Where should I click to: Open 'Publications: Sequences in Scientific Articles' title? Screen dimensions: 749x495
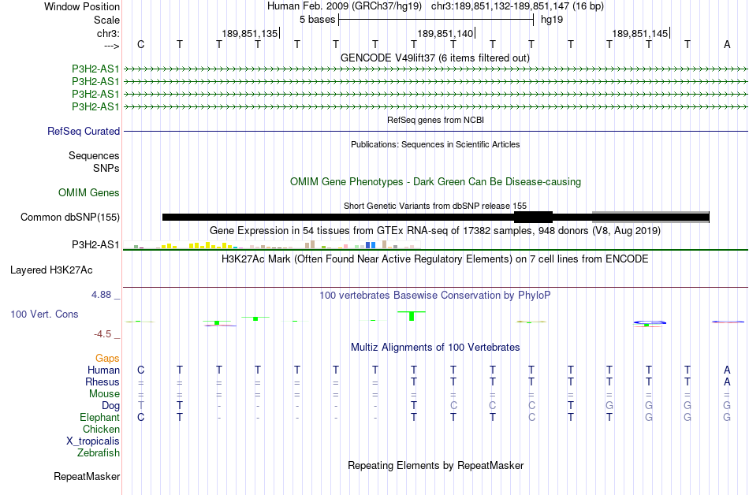click(435, 144)
